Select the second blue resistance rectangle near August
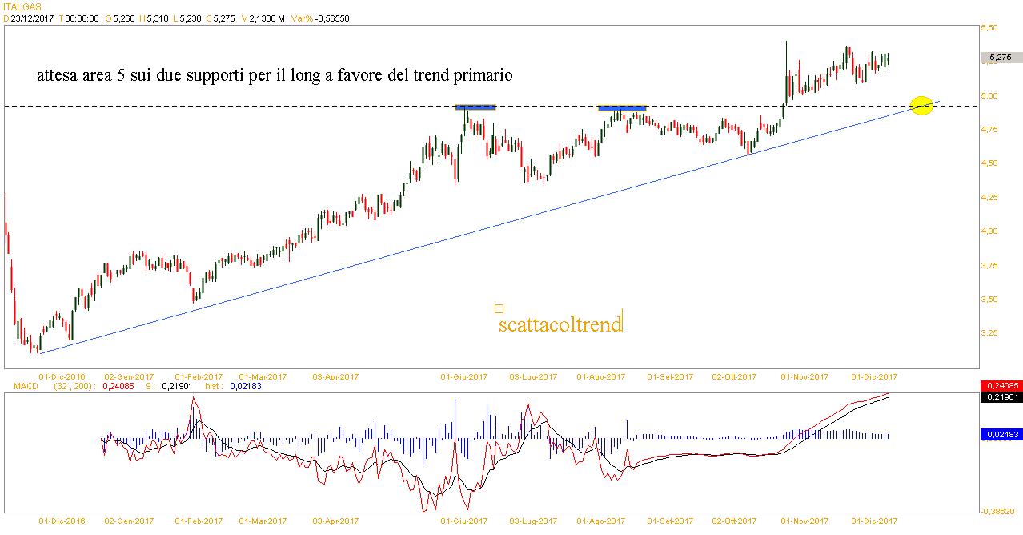 point(622,107)
